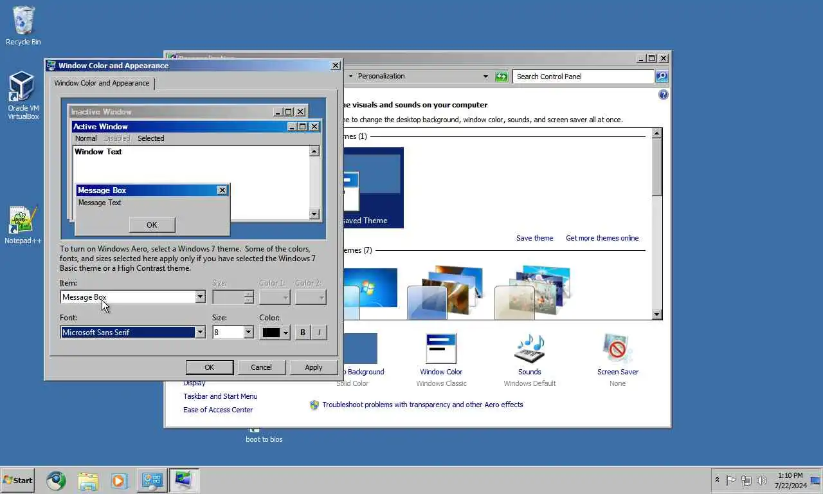Open Personalization help question mark icon
Screen dimensions: 823x494
pyautogui.click(x=664, y=95)
